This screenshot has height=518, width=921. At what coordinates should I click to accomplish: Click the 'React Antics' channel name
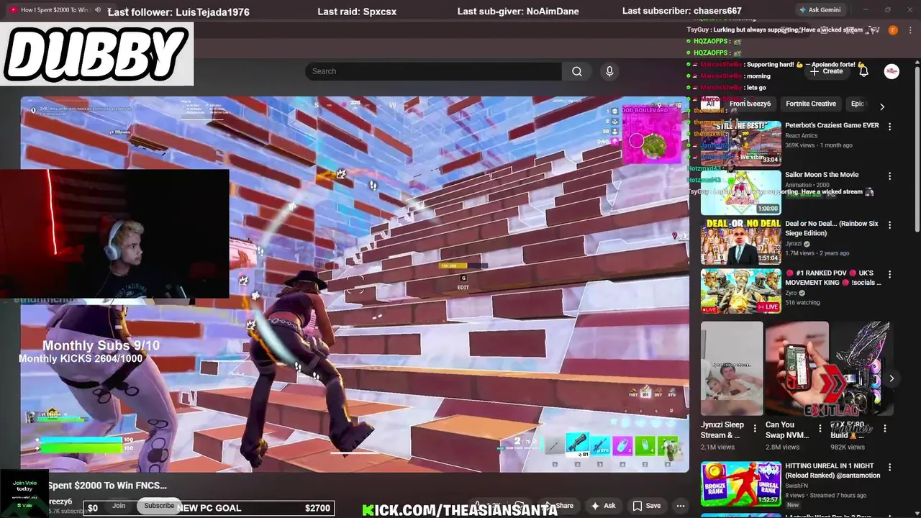[x=802, y=135]
